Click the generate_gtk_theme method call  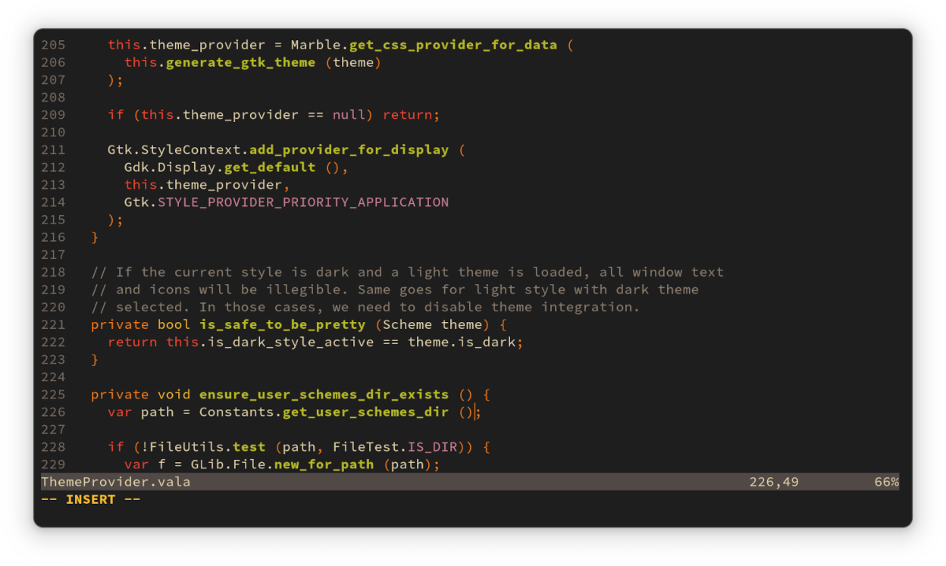pos(240,62)
